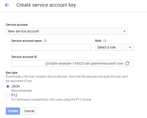Select the JSON key type radio button
The image size is (147, 118).
point(8,86)
